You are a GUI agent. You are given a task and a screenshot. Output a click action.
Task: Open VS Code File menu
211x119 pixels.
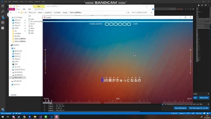click(x=6, y=2)
